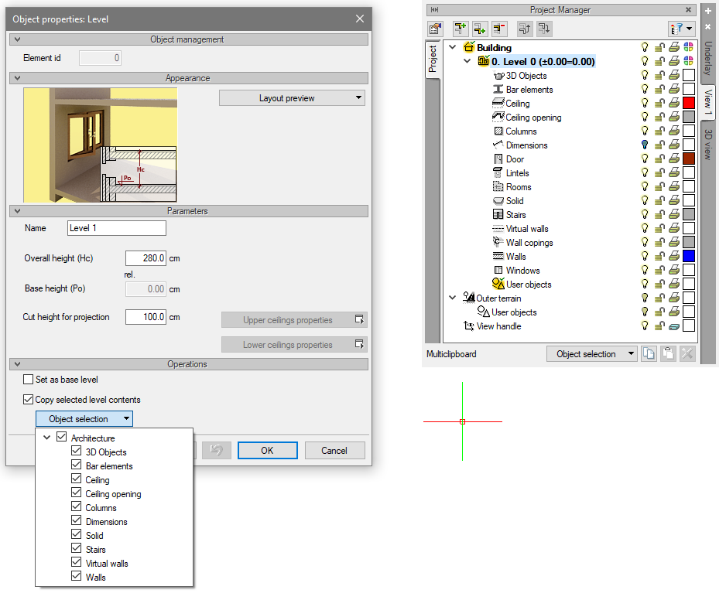Image resolution: width=726 pixels, height=600 pixels.
Task: Uncheck 3D Objects in object selection list
Action: (77, 451)
